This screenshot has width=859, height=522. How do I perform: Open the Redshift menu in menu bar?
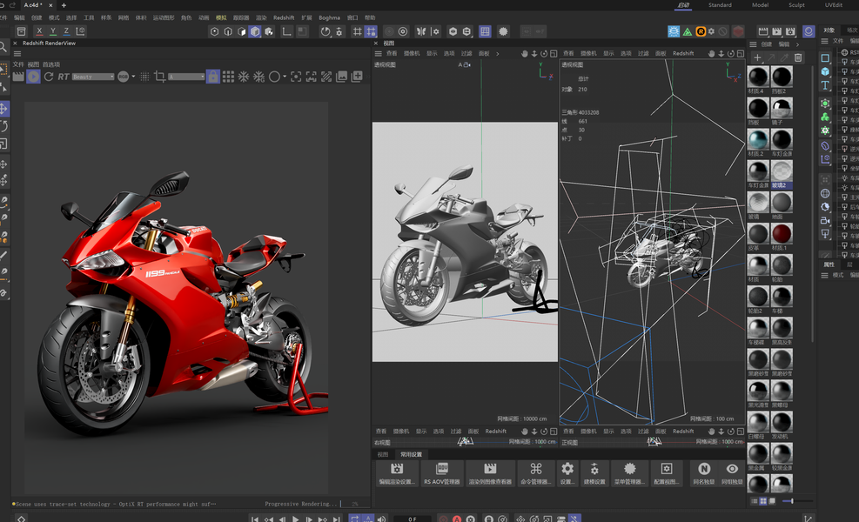(284, 17)
